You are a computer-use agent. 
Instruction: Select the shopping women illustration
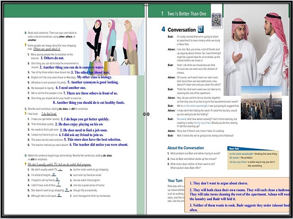click(x=114, y=47)
